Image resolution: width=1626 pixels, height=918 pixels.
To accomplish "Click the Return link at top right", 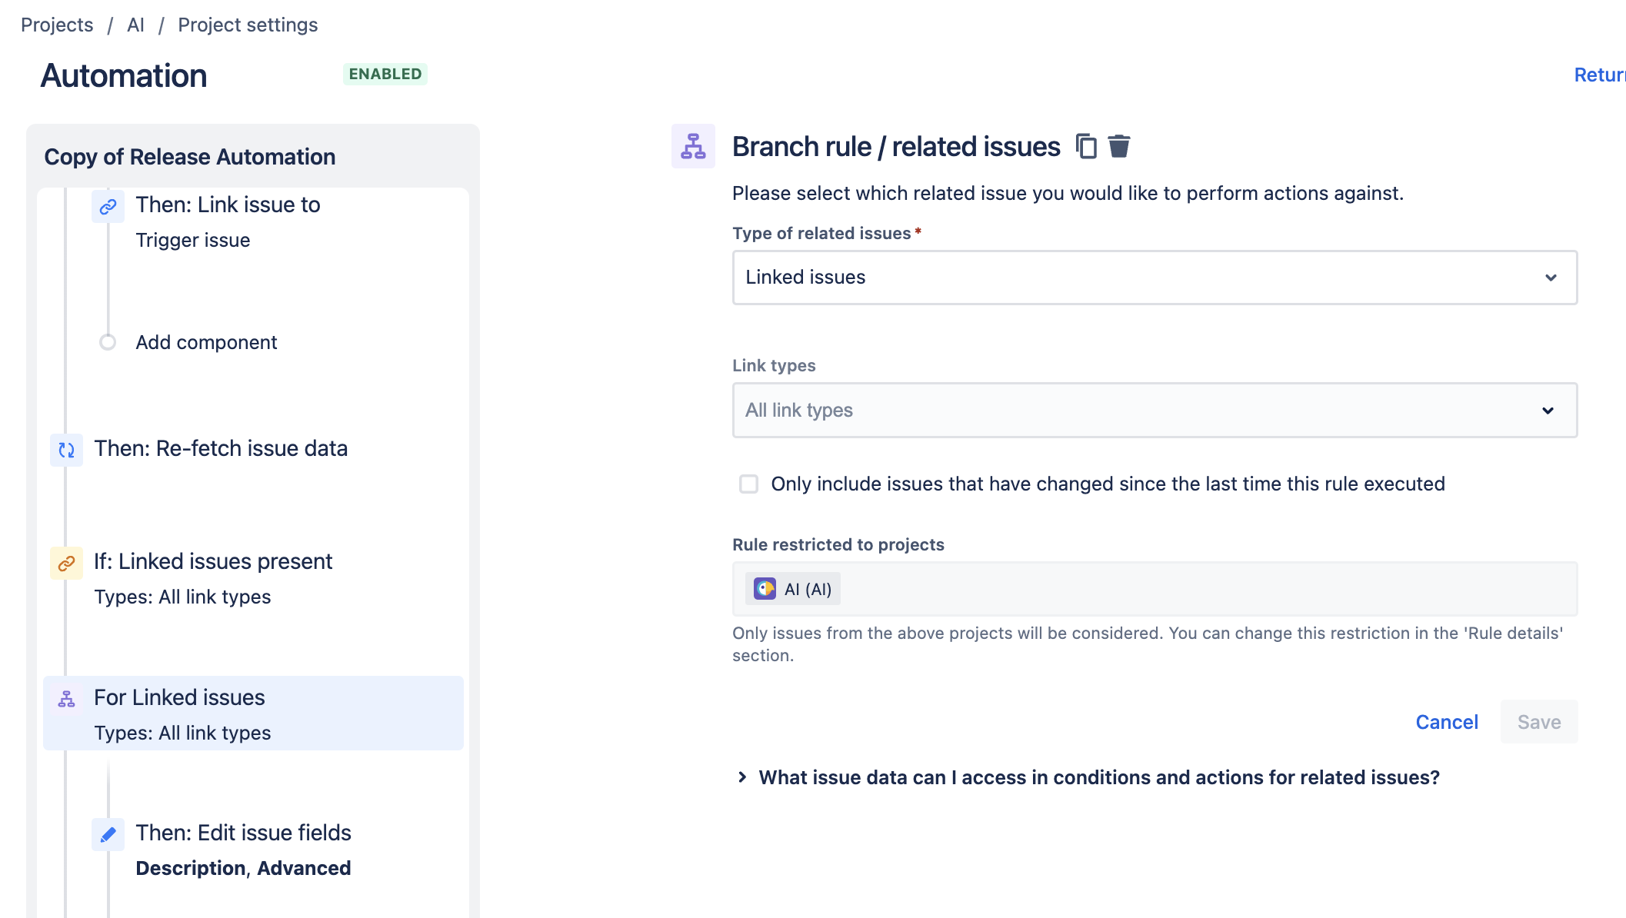I will 1599,75.
